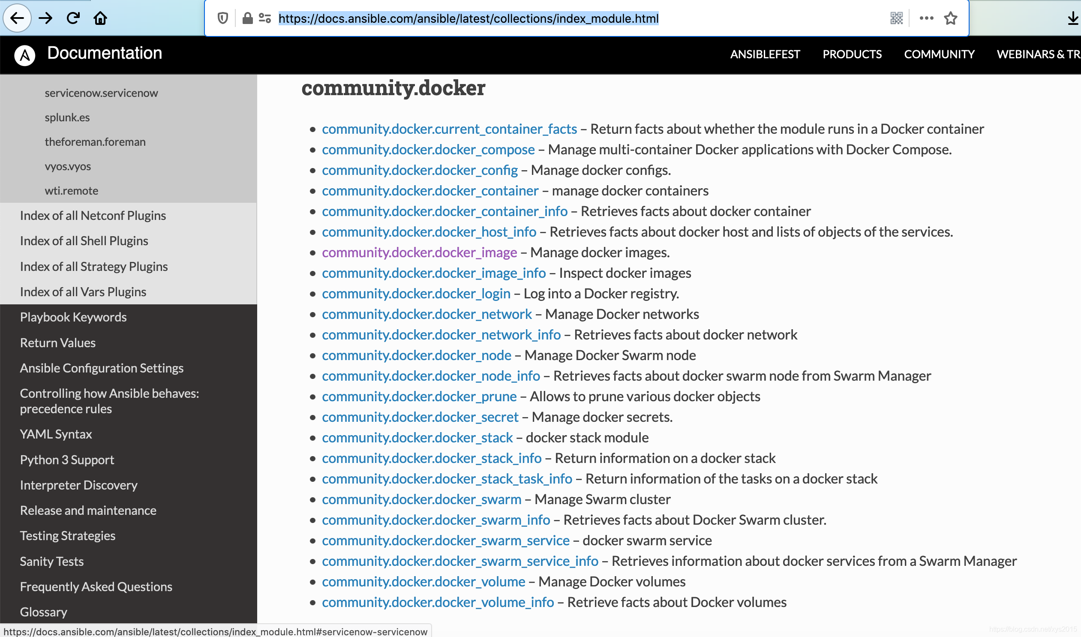Screen dimensions: 1081x637
Task: Open the WEBINARS & TRAINING menu item
Action: pos(1039,54)
